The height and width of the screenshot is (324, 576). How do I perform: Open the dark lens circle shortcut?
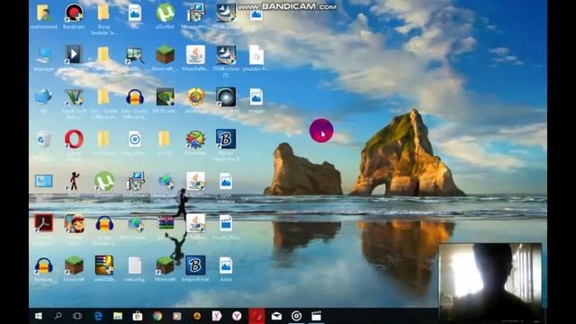226,97
